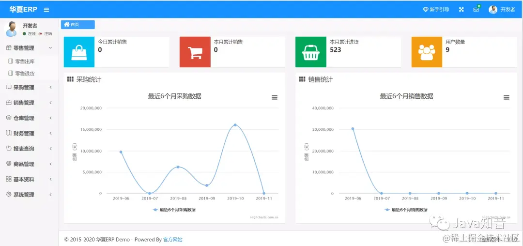
Task: Click the Highcharts.com.cn credit in purchase chart
Action: [264, 217]
